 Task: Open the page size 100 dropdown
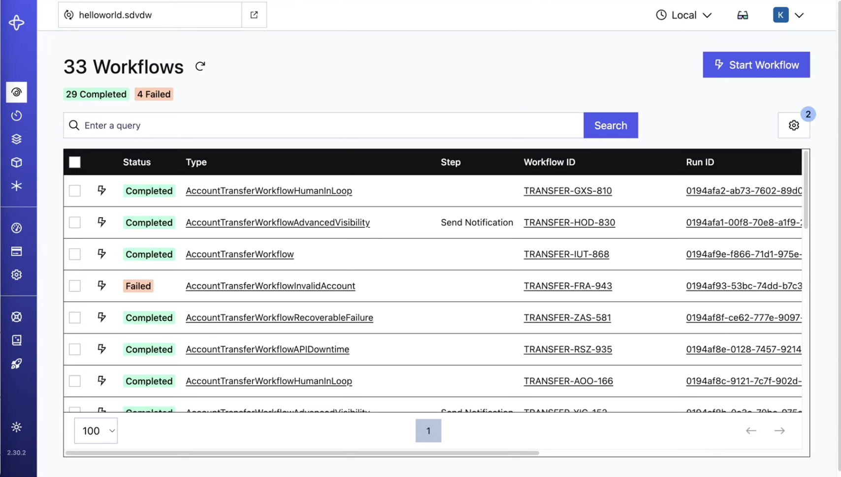click(96, 430)
